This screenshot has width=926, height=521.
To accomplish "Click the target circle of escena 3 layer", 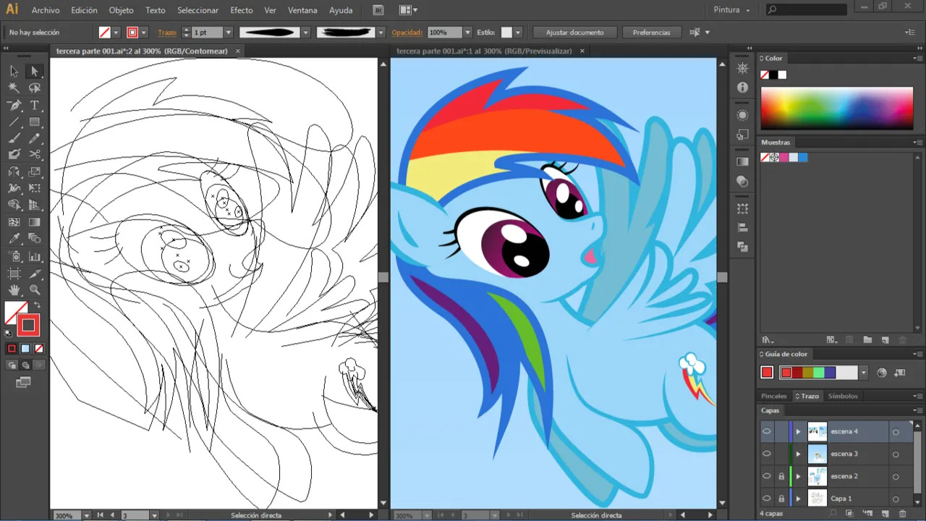I will (x=896, y=454).
